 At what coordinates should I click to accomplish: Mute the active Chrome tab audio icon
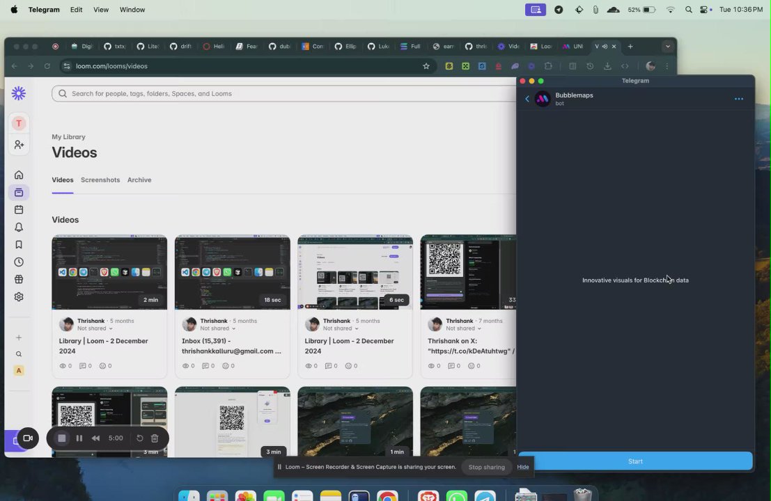point(605,47)
